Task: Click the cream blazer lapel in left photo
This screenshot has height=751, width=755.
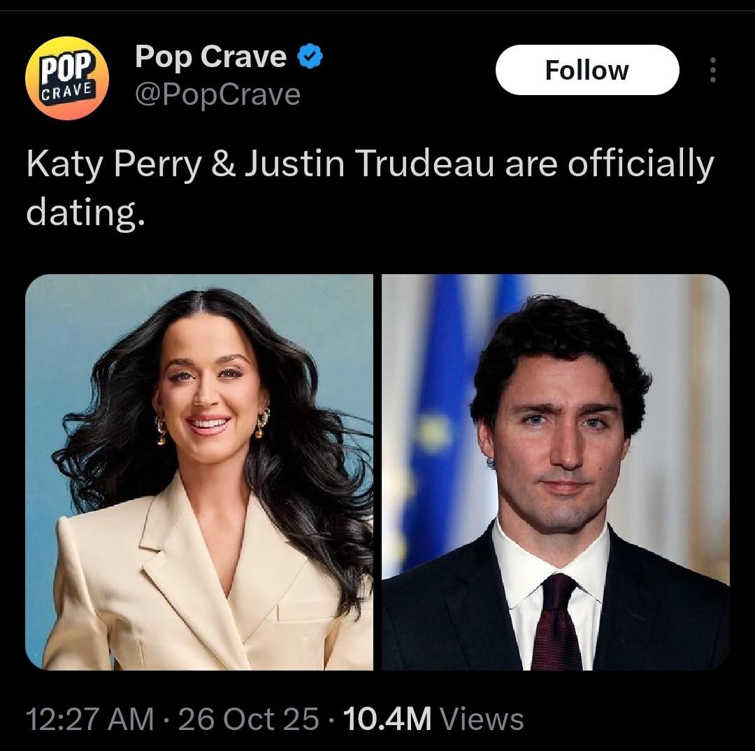Action: point(175,559)
